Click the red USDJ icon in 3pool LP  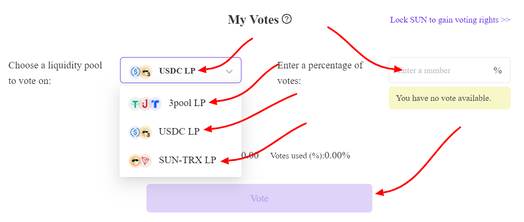pyautogui.click(x=145, y=104)
